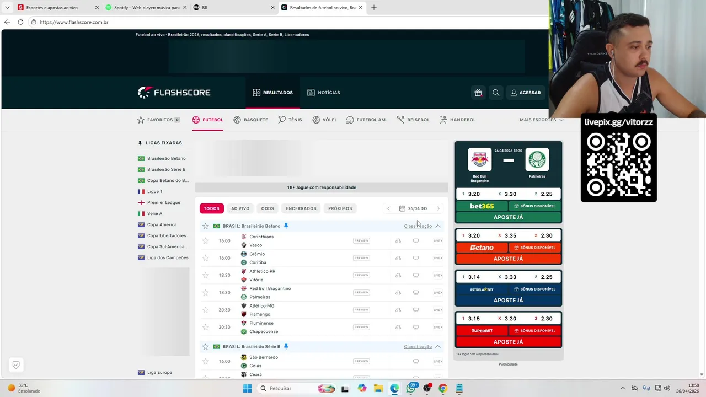Open the gift box icon in header
Image resolution: width=706 pixels, height=397 pixels.
478,93
